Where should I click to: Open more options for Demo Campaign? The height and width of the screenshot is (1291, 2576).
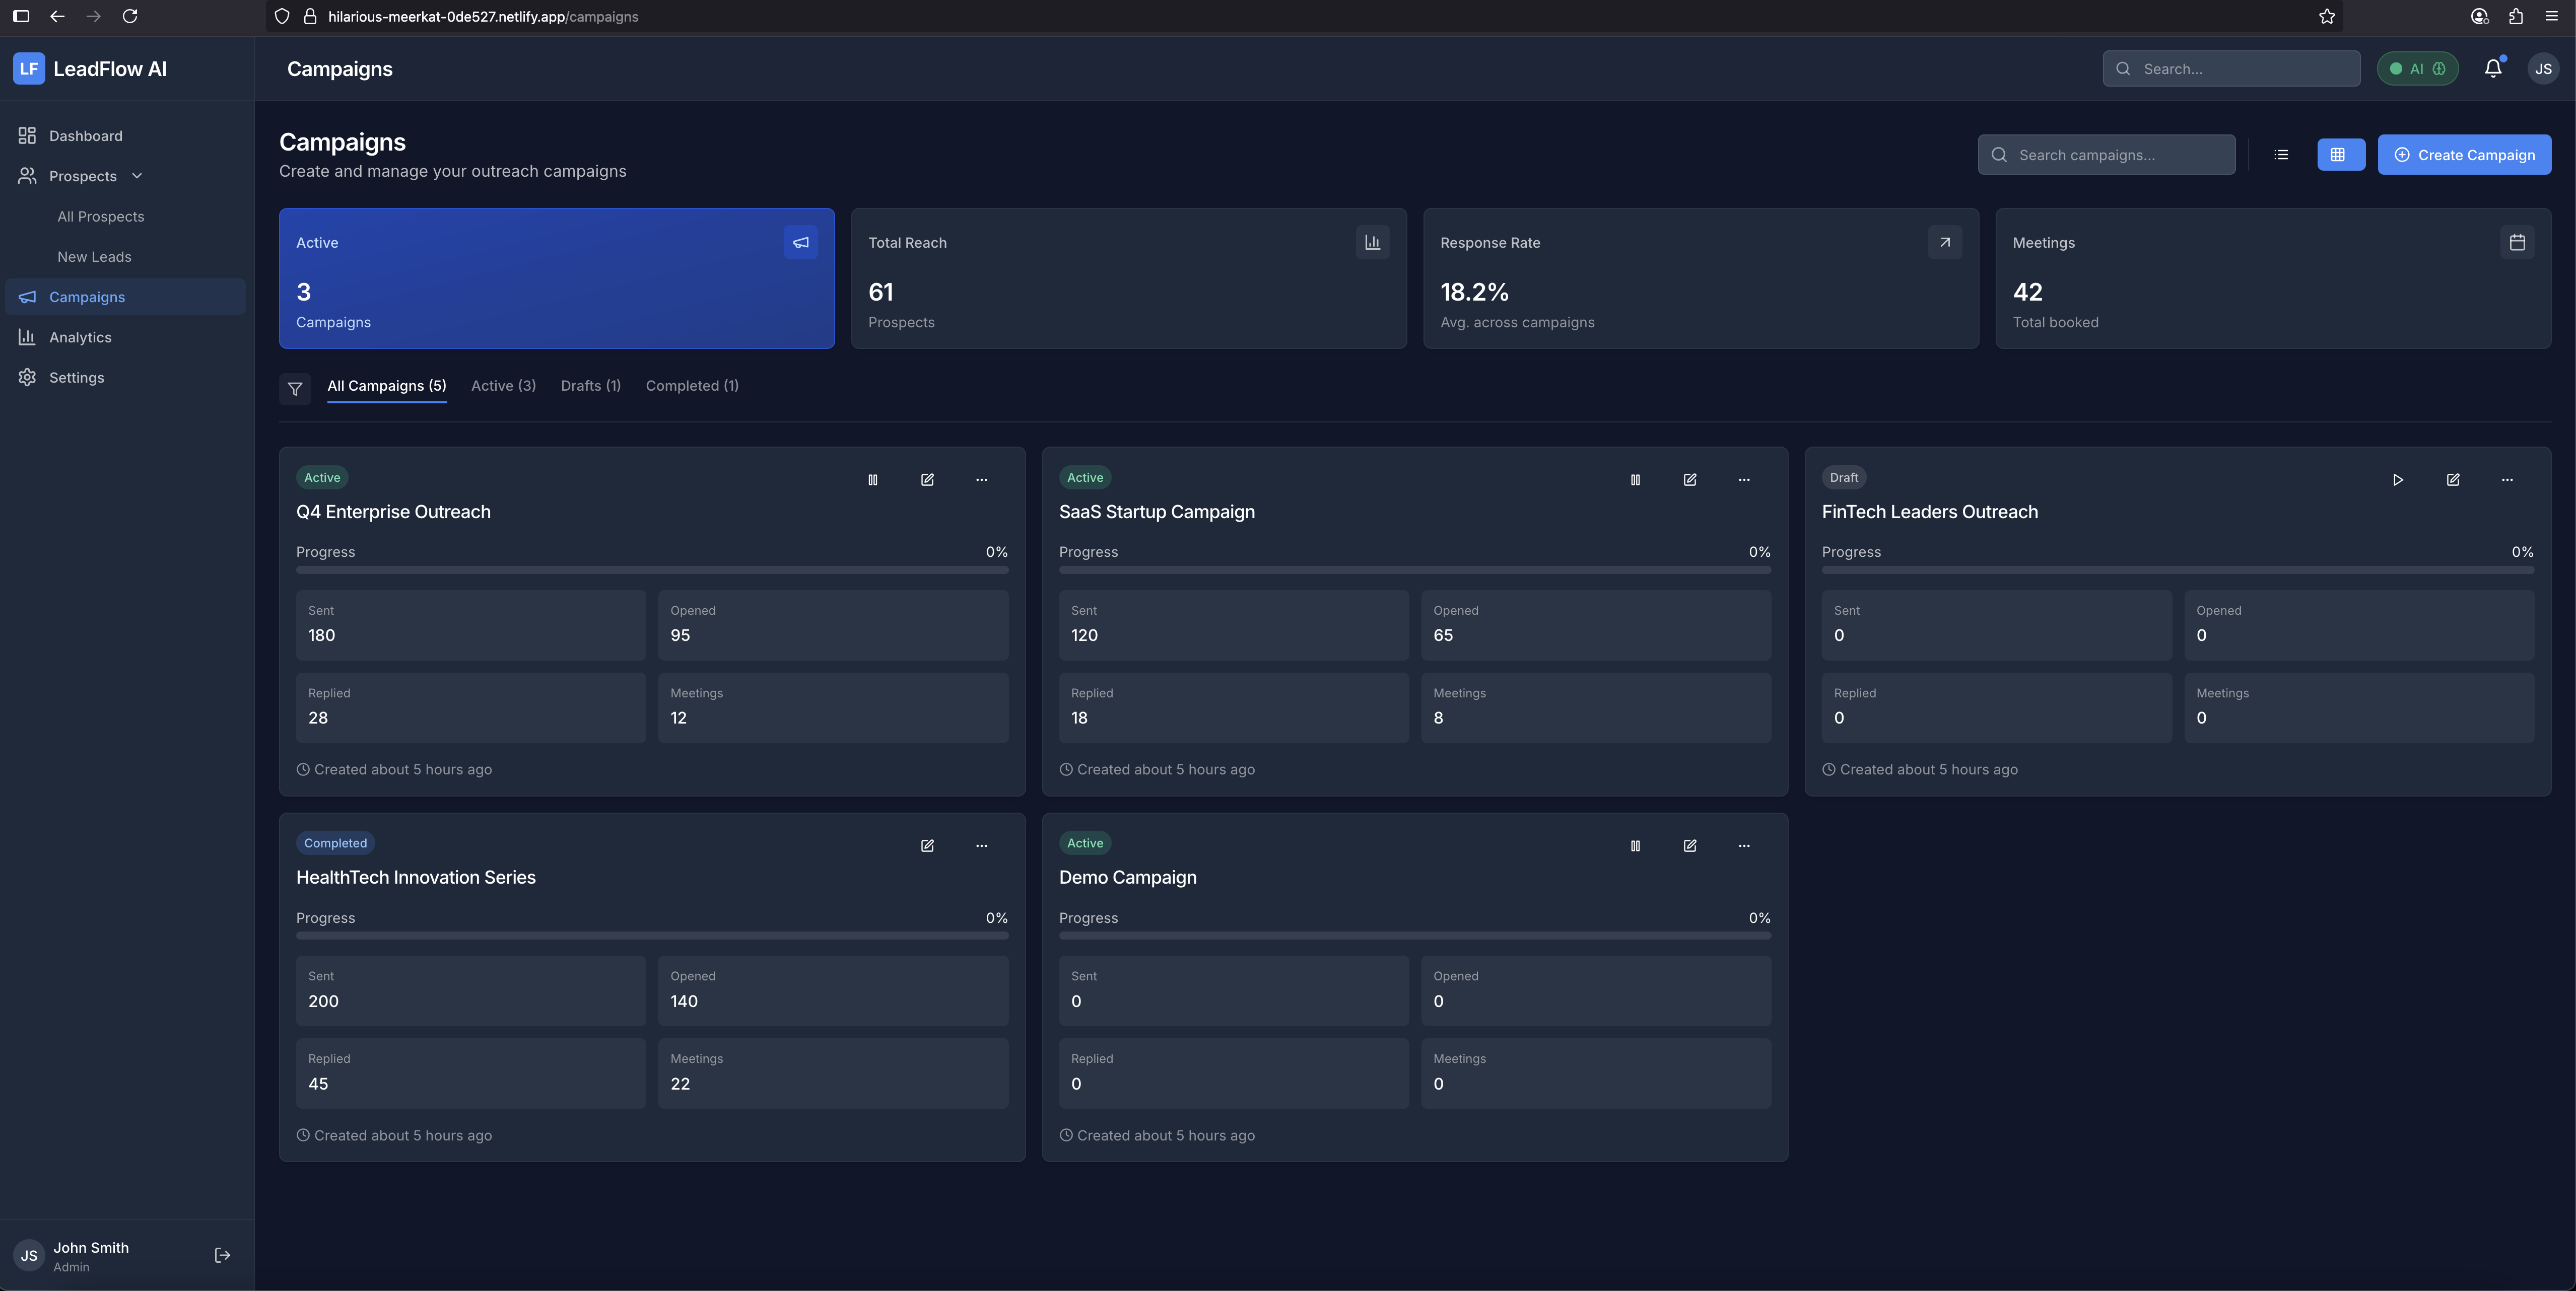(x=1744, y=845)
